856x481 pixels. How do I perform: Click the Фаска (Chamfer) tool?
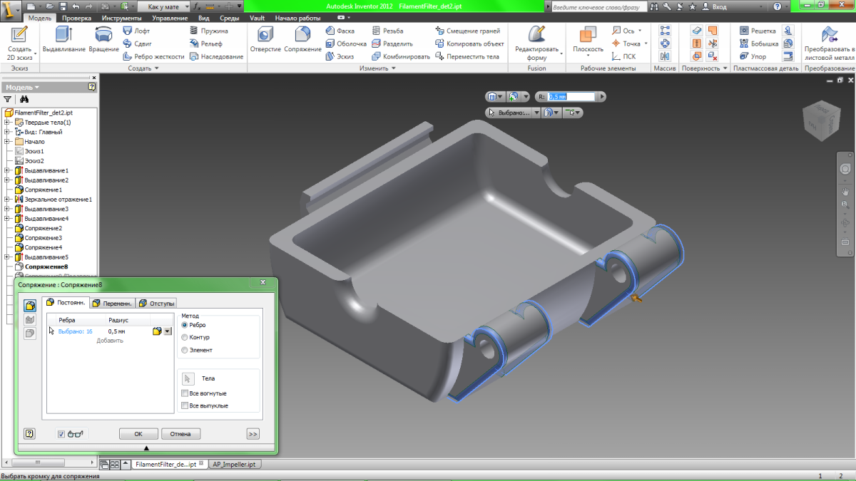click(340, 31)
